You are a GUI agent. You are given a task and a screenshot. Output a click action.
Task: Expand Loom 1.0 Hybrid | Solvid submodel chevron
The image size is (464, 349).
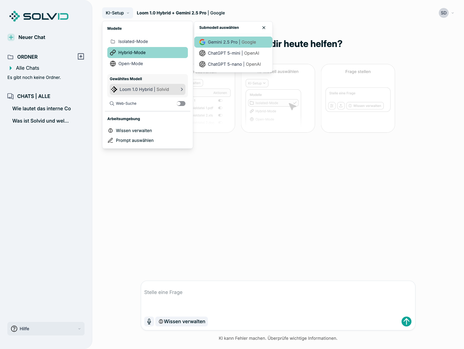pyautogui.click(x=182, y=89)
